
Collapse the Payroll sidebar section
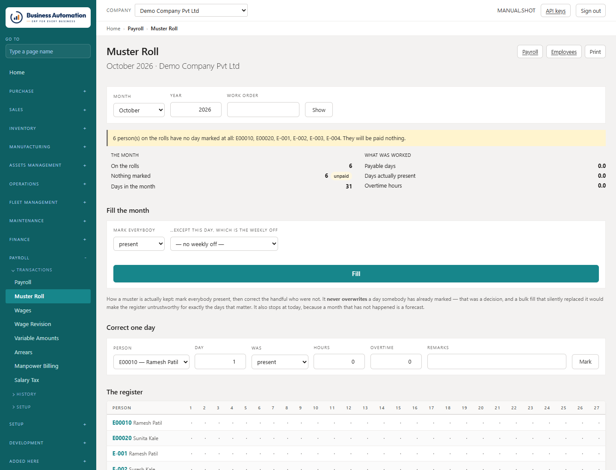pyautogui.click(x=48, y=258)
